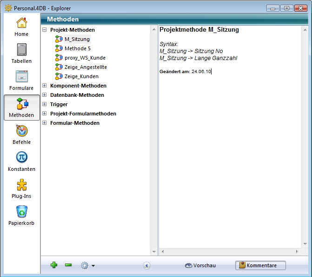Collapse the Projekt-Methoden tree node
312x277 pixels.
[x=45, y=30]
